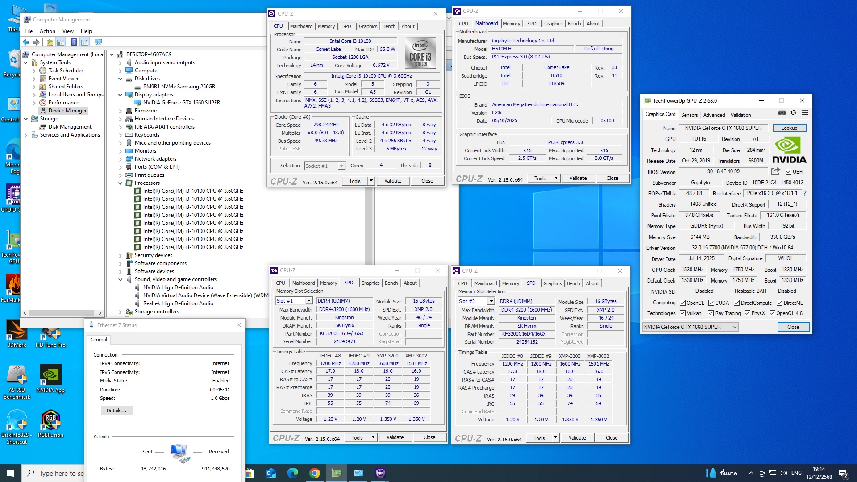This screenshot has width=857, height=482.
Task: Switch to the Sensors tab in GPU-Z
Action: click(689, 115)
